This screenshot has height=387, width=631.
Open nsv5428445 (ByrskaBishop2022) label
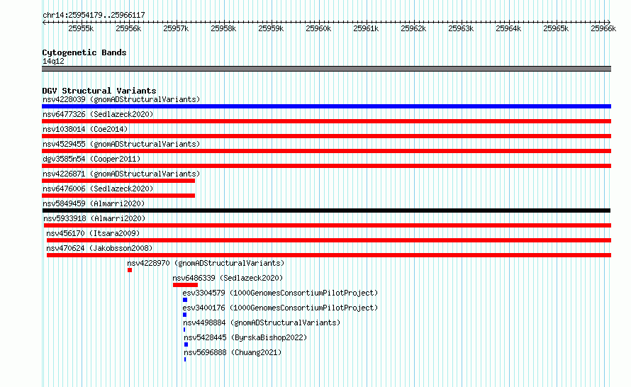coord(245,337)
